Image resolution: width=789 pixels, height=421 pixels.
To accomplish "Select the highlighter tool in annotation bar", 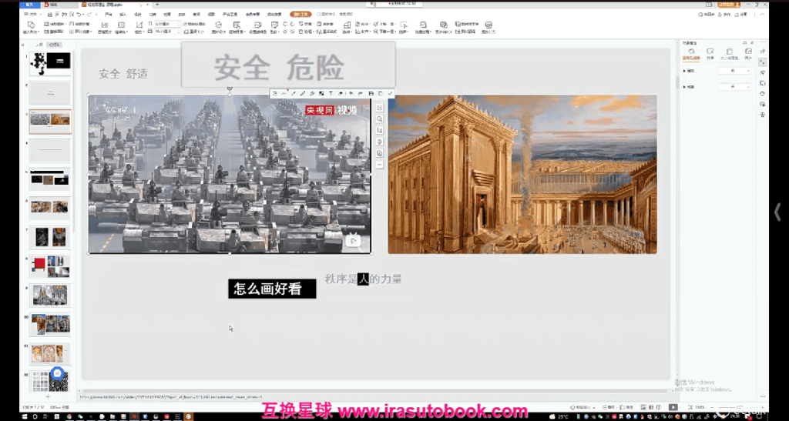I will (312, 93).
